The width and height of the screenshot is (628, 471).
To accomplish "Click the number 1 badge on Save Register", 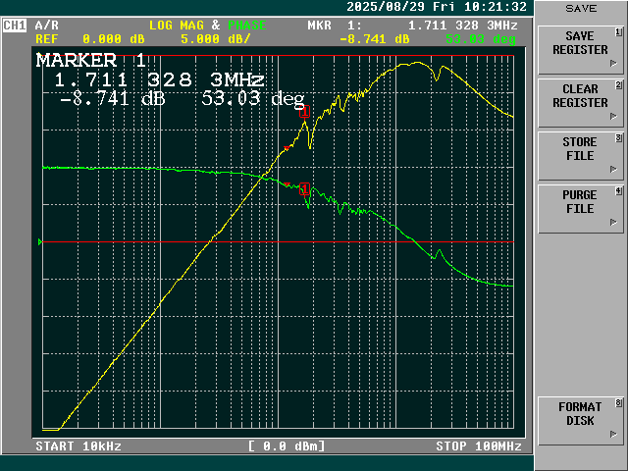I will (x=618, y=32).
